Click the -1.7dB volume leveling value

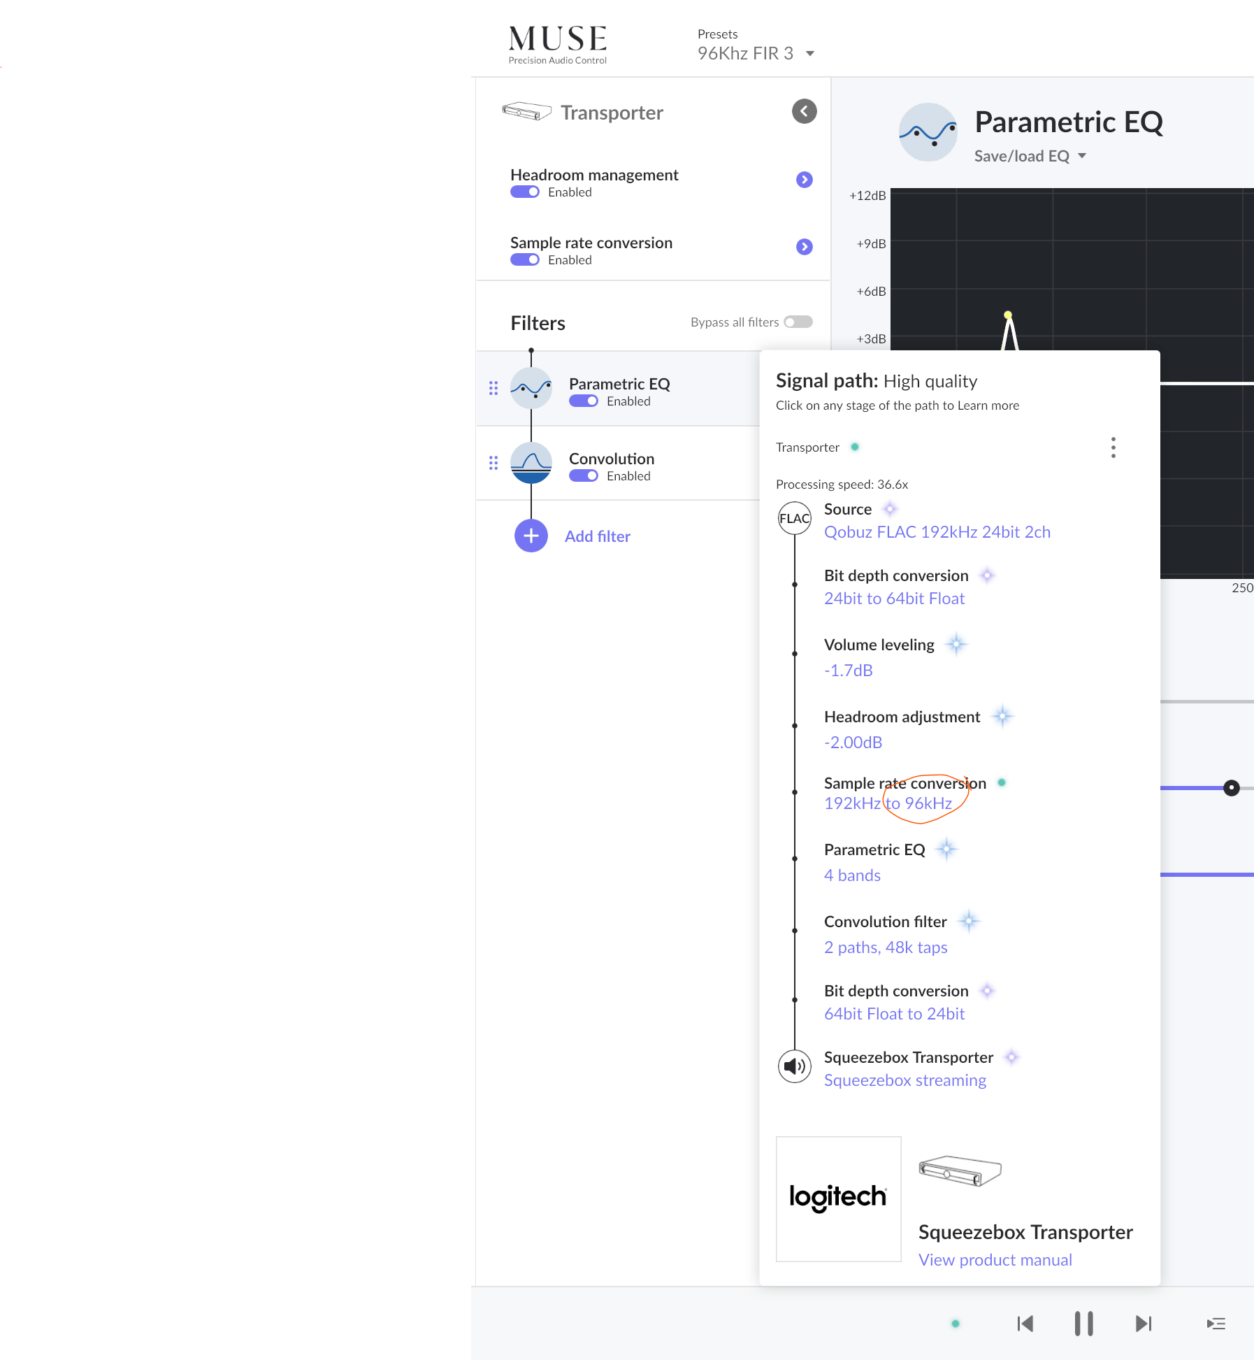point(849,671)
